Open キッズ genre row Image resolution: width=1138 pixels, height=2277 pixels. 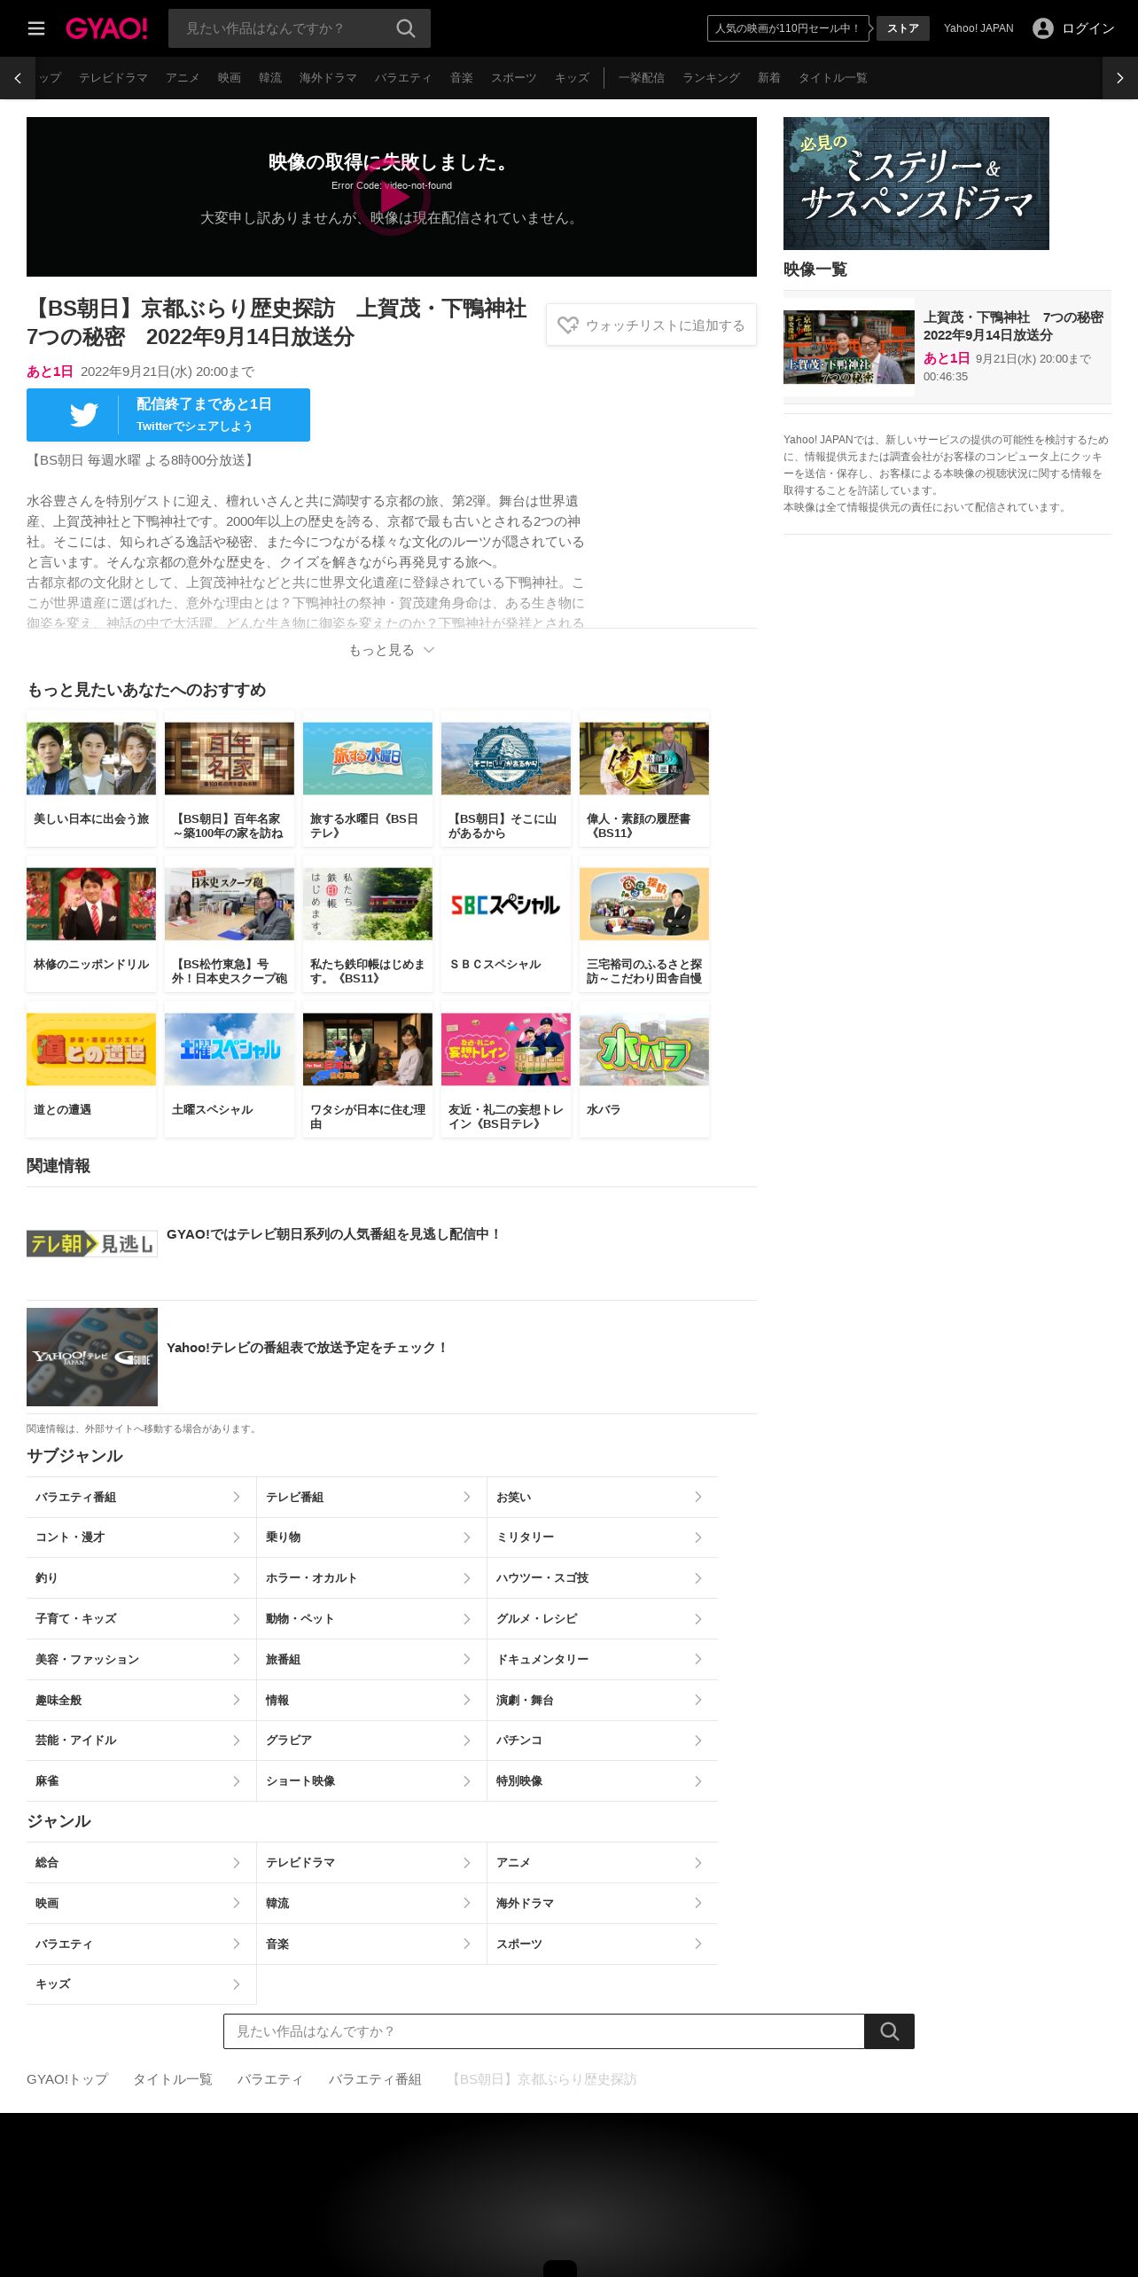point(141,1984)
